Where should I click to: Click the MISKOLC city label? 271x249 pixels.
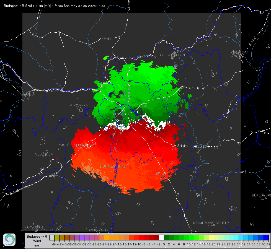240,52
